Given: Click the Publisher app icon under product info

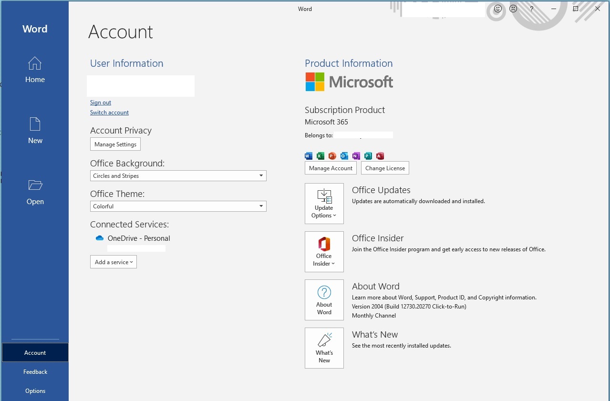Looking at the screenshot, I should 368,156.
